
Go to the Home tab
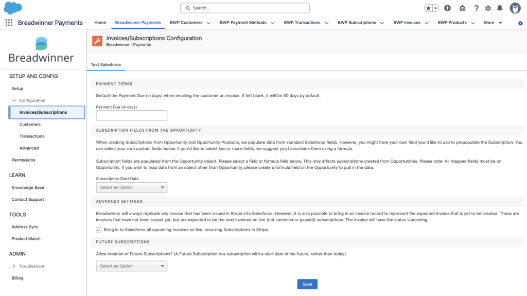(x=100, y=23)
